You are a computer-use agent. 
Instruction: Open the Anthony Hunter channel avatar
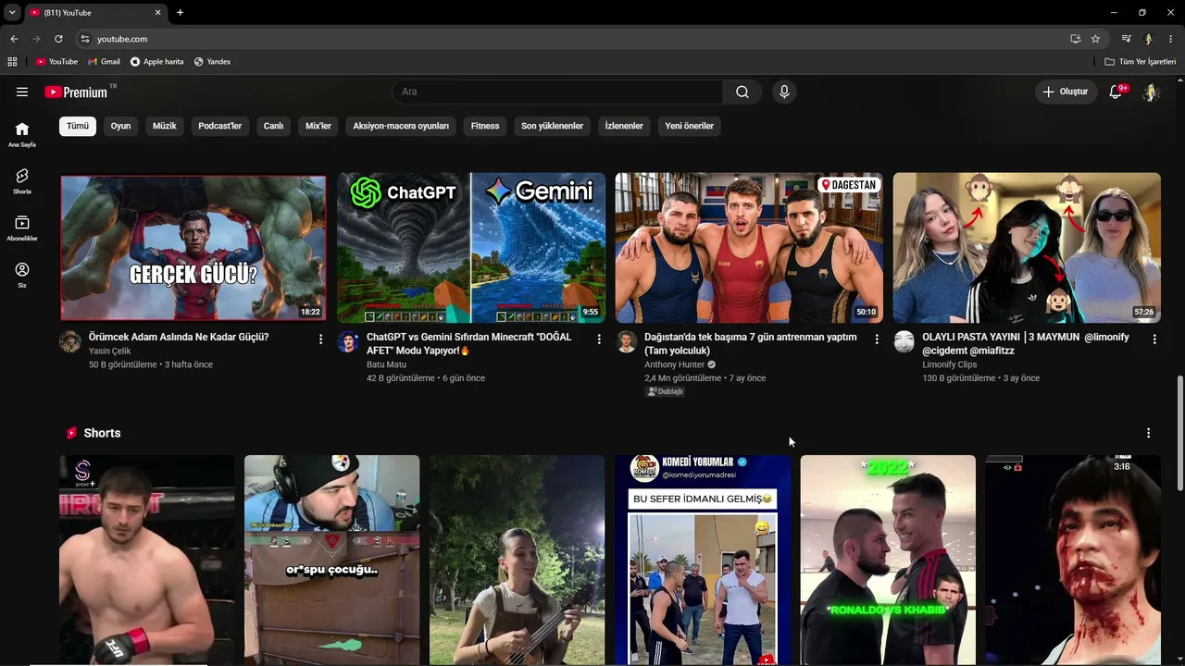(626, 341)
